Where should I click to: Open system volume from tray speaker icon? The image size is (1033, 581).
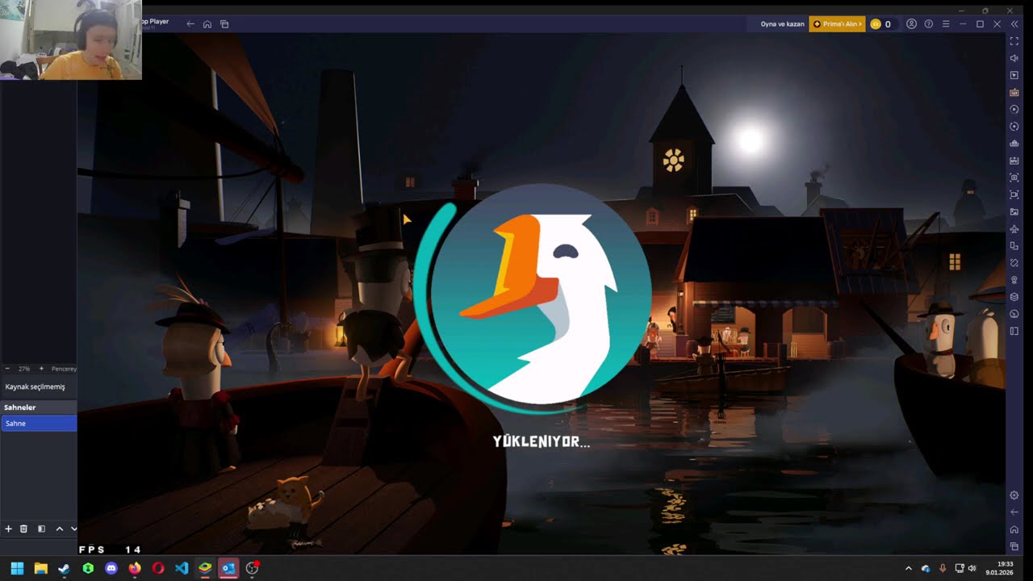(x=972, y=568)
